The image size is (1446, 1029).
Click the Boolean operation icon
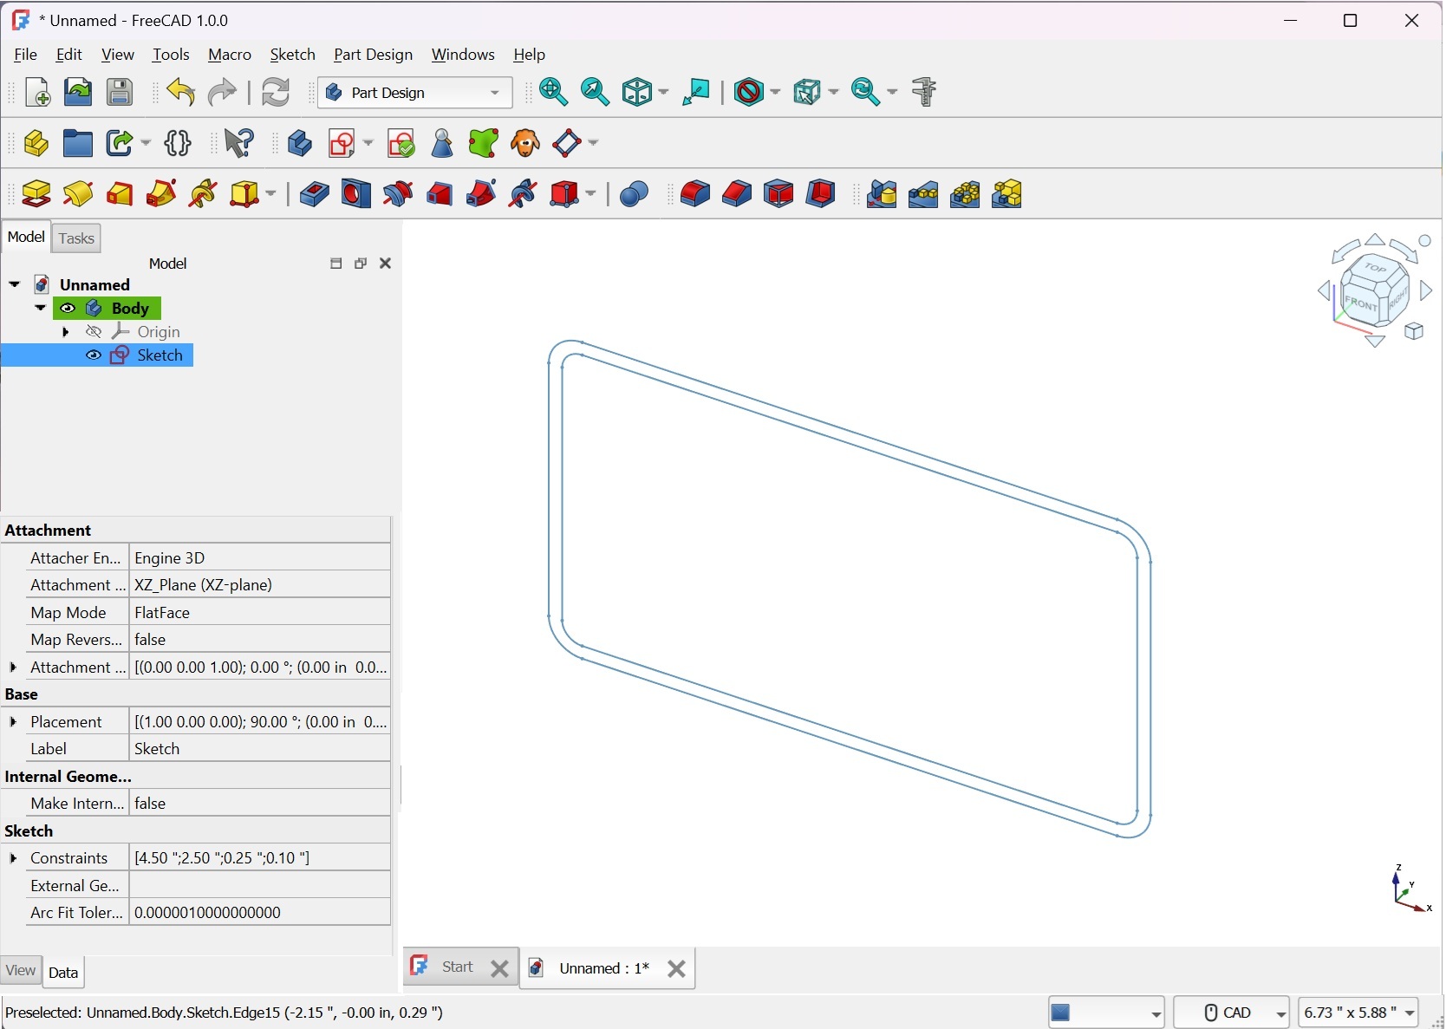(x=635, y=194)
